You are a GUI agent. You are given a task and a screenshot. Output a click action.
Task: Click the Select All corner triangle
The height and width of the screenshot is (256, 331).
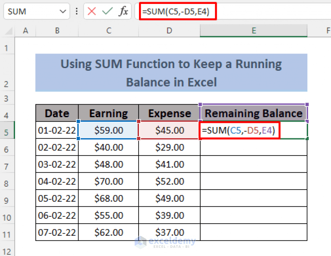tap(9, 31)
